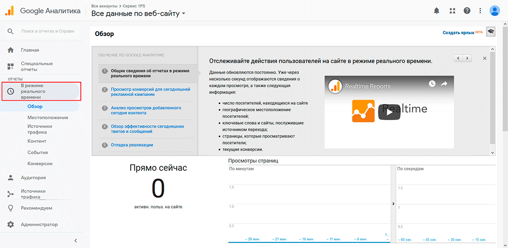508x248 pixels.
Task: Click the Источники трафика branching icon
Action: click(x=11, y=194)
